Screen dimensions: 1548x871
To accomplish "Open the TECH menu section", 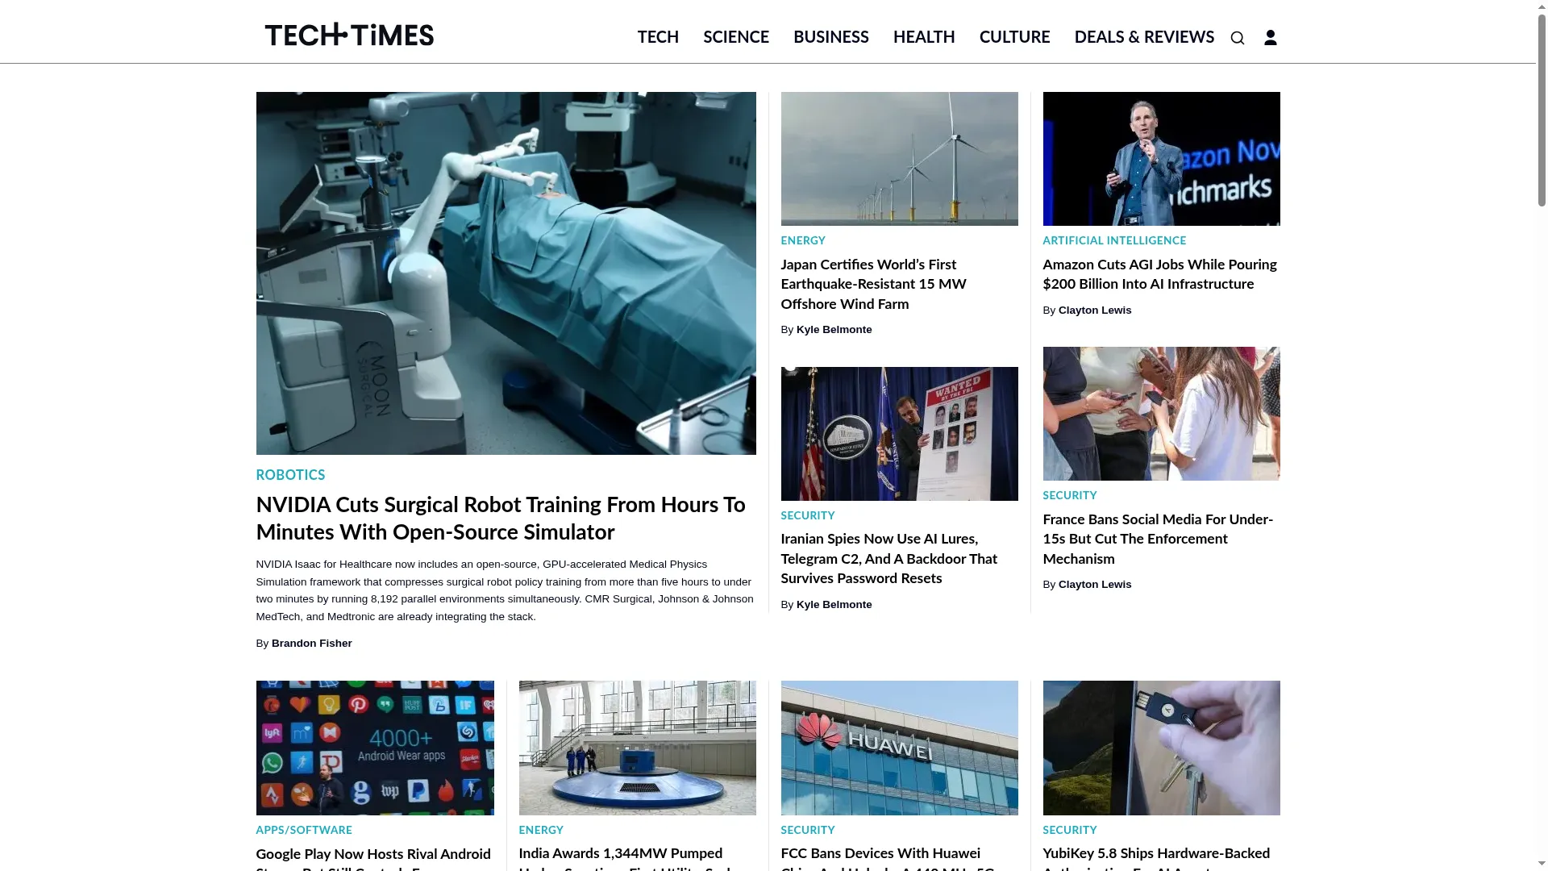I will (x=658, y=37).
